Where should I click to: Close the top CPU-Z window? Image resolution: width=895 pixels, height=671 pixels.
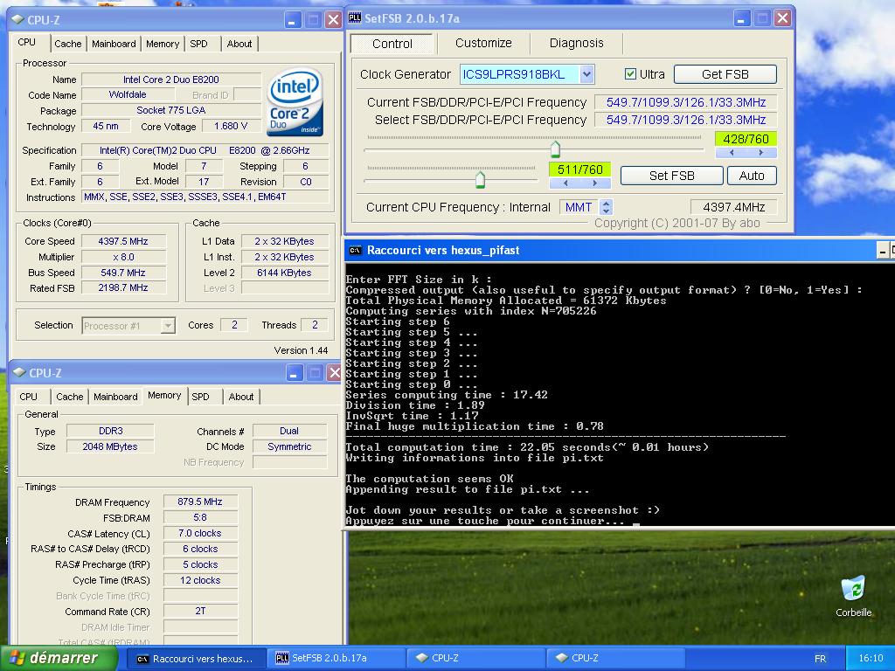[333, 20]
